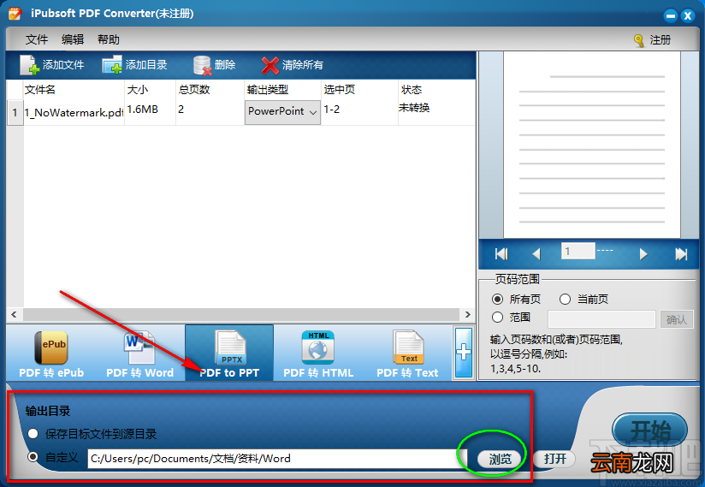Click the Add File icon in the toolbar
The height and width of the screenshot is (487, 705).
point(30,65)
